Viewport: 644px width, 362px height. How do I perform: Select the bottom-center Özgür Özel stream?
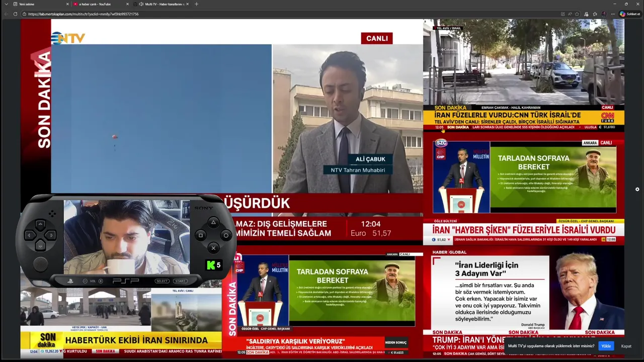pos(323,302)
